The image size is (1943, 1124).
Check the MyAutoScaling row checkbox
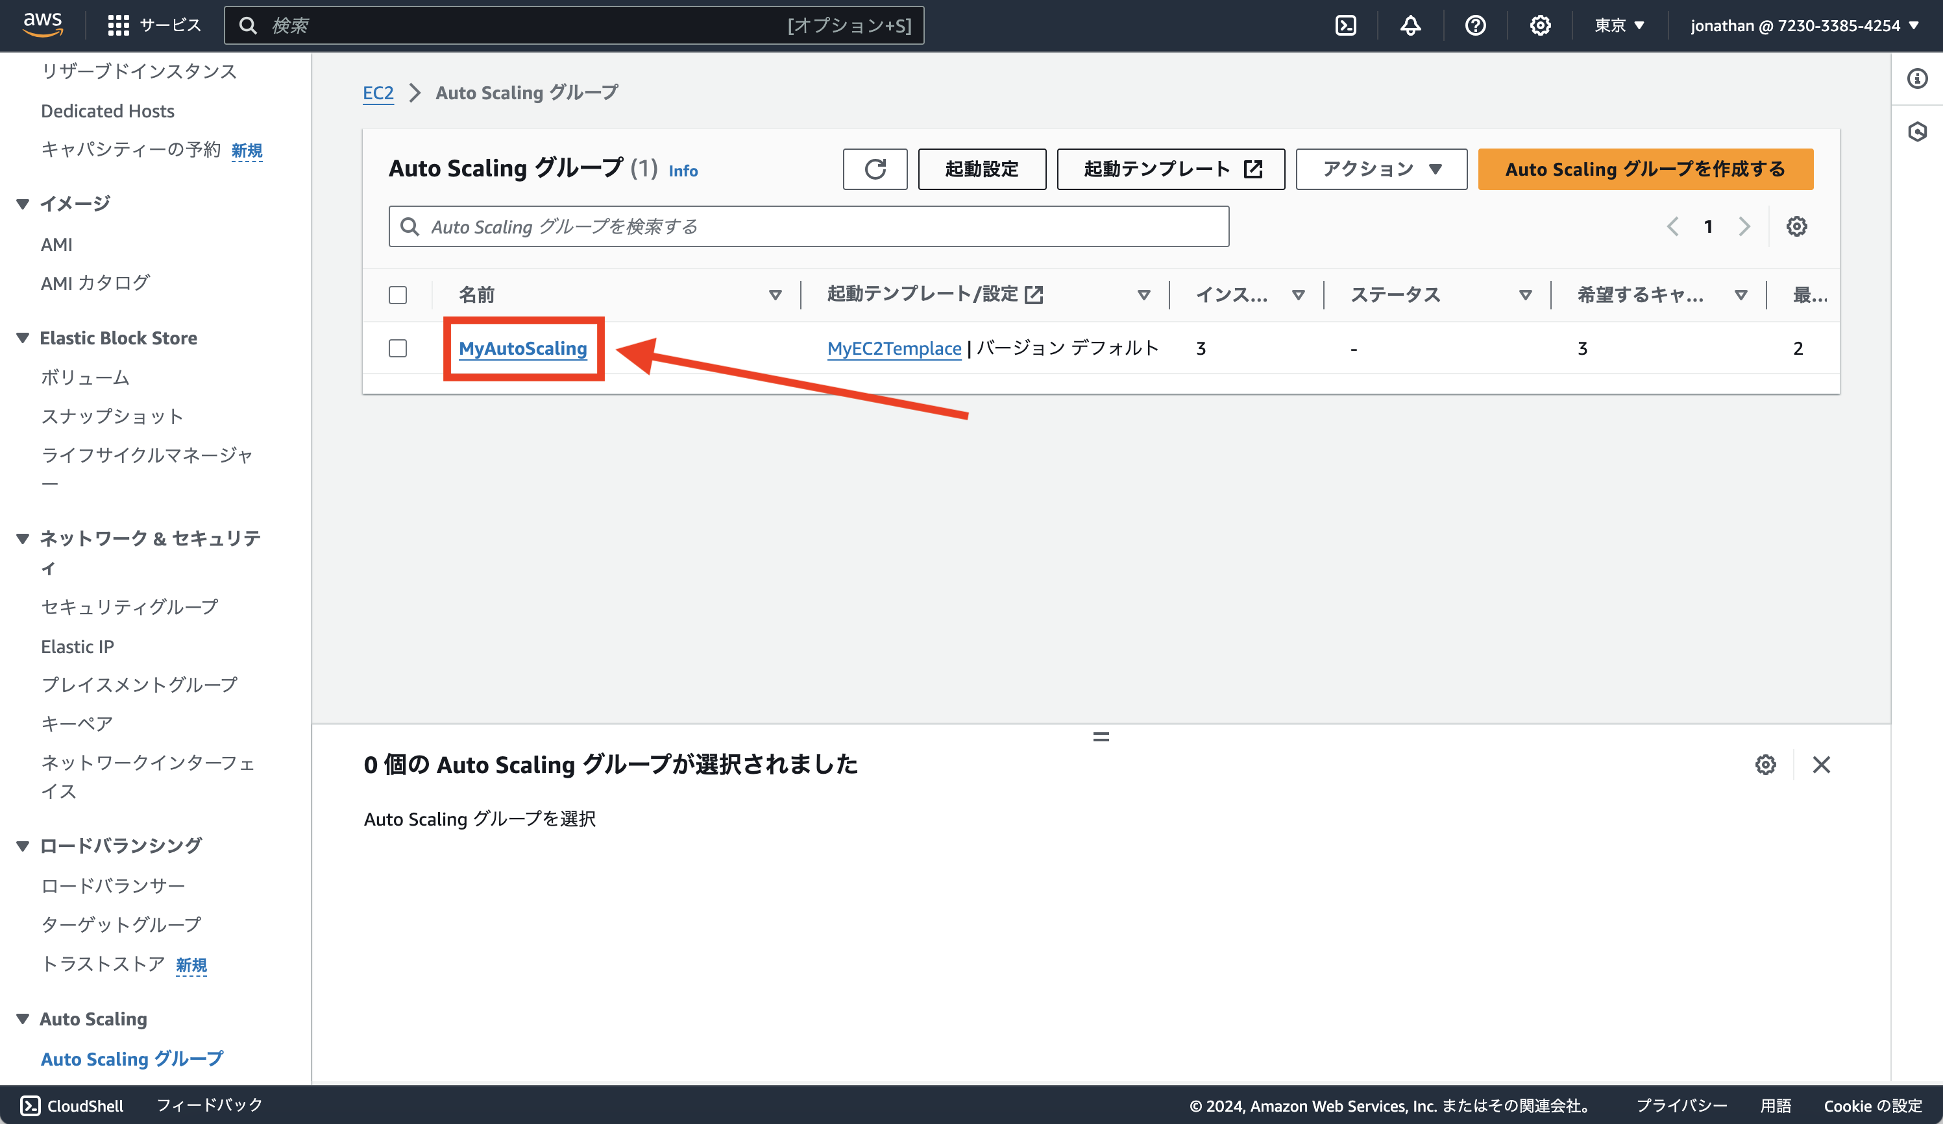click(x=398, y=348)
